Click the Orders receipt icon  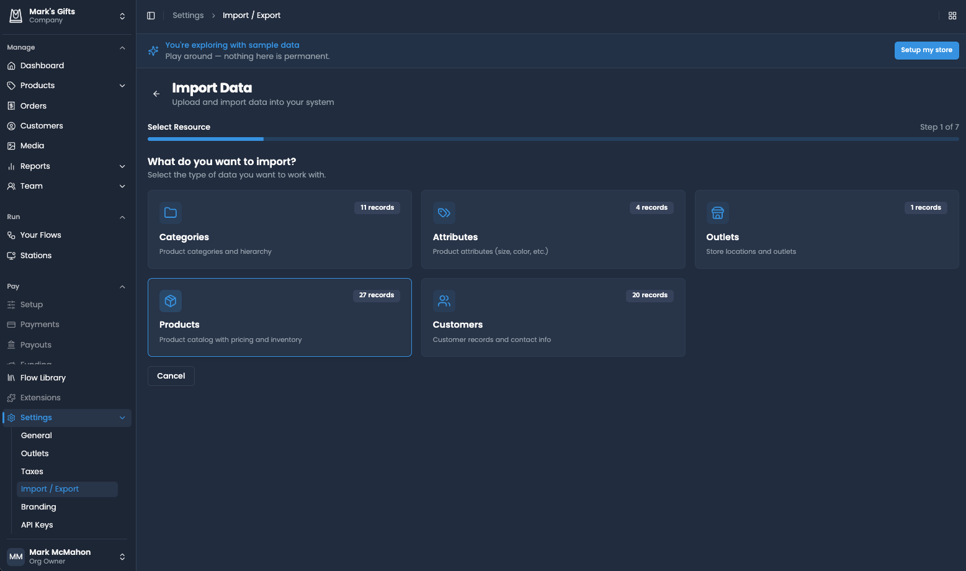11,106
